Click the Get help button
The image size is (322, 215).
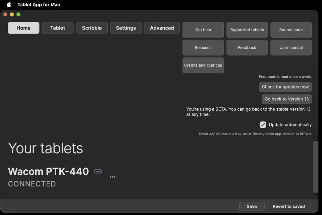pos(203,30)
